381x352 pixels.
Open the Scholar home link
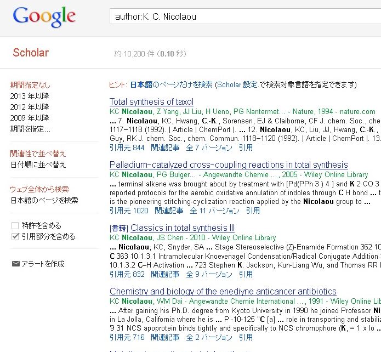[x=31, y=53]
